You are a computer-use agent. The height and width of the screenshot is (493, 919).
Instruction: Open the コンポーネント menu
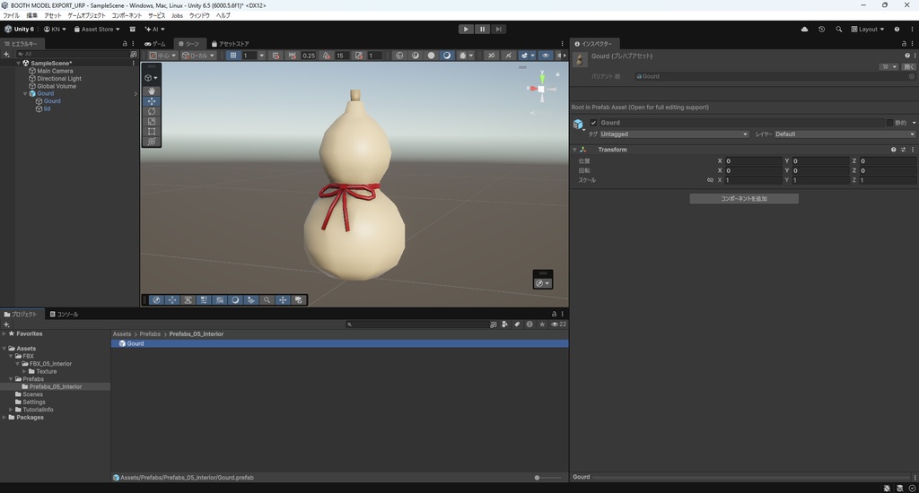(127, 16)
